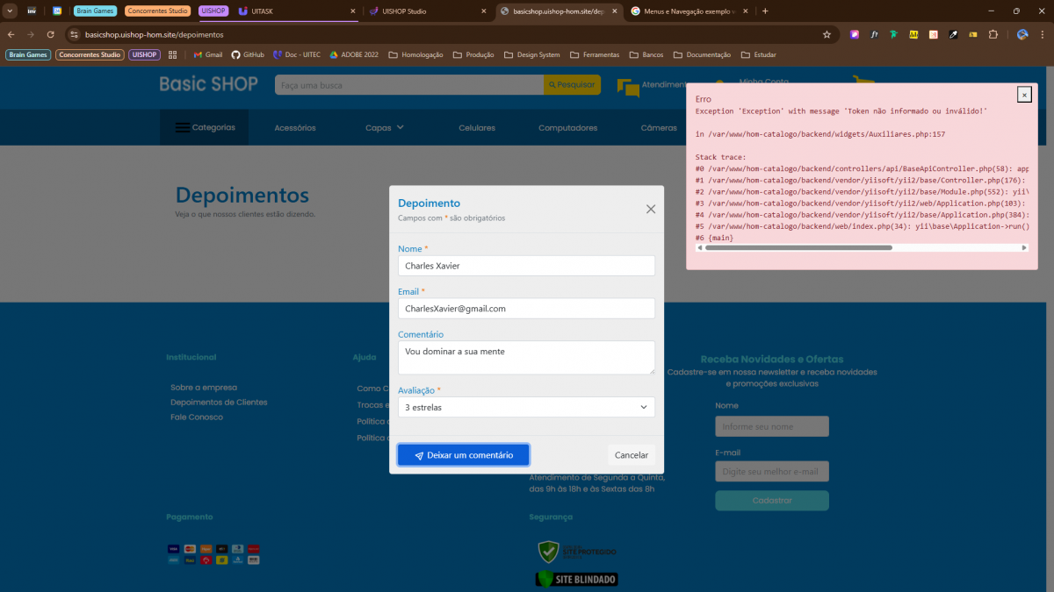Open a new browser tab
Image resolution: width=1054 pixels, height=592 pixels.
pos(765,11)
